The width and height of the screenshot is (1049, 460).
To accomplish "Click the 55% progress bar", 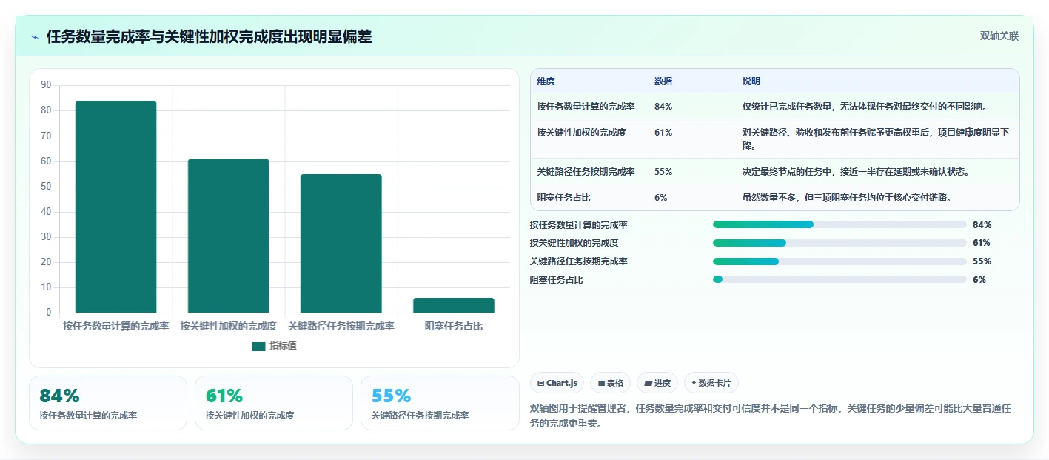I will tap(839, 261).
